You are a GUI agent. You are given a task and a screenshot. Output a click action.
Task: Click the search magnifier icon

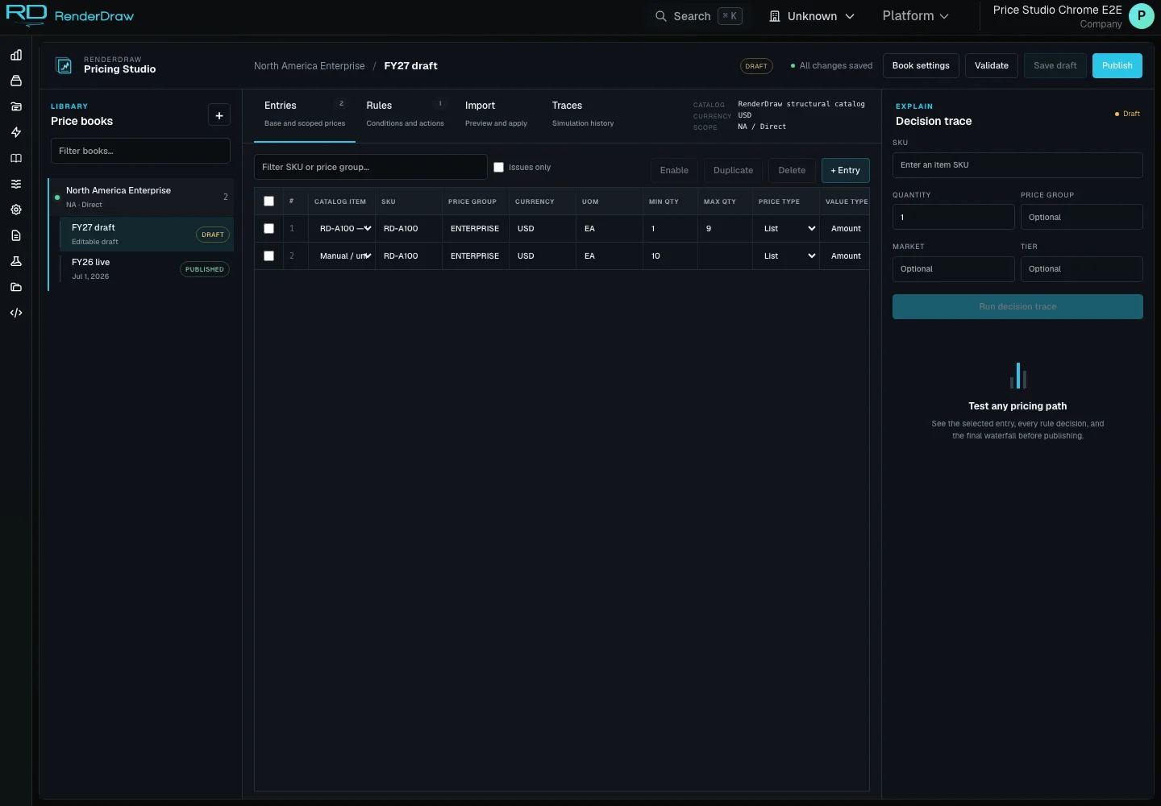[661, 16]
